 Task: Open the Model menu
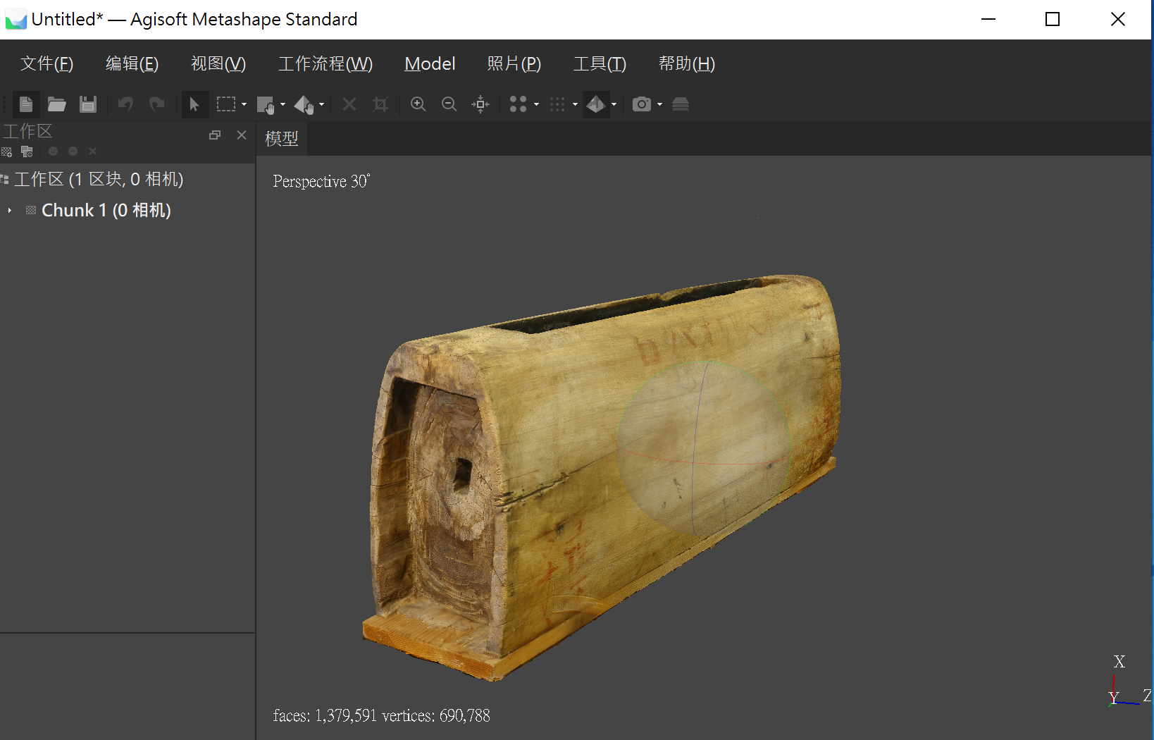pos(430,64)
